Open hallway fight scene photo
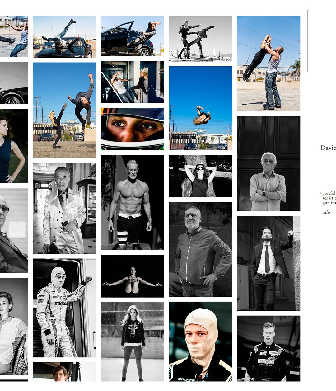The height and width of the screenshot is (391, 336). (x=133, y=82)
